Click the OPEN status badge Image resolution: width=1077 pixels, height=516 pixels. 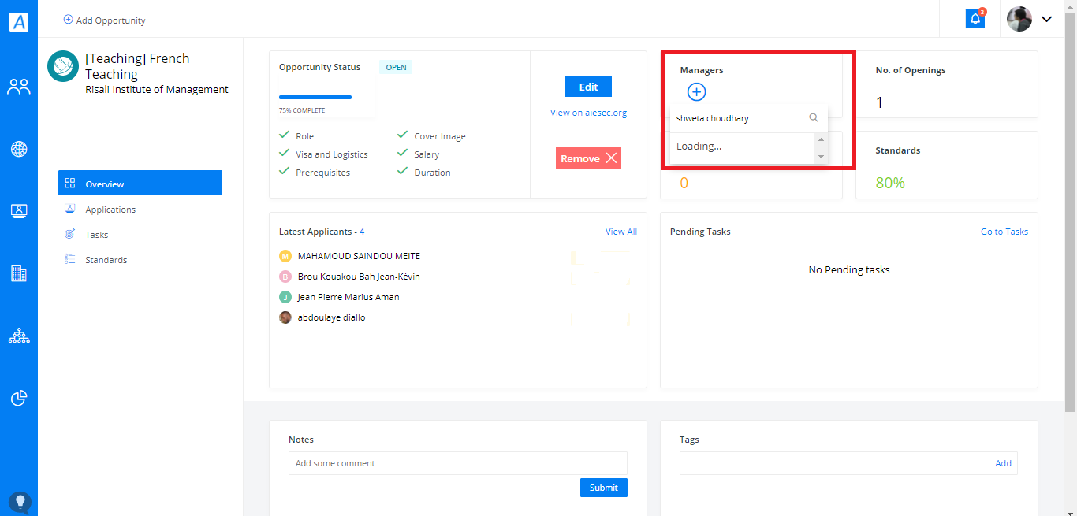[396, 68]
